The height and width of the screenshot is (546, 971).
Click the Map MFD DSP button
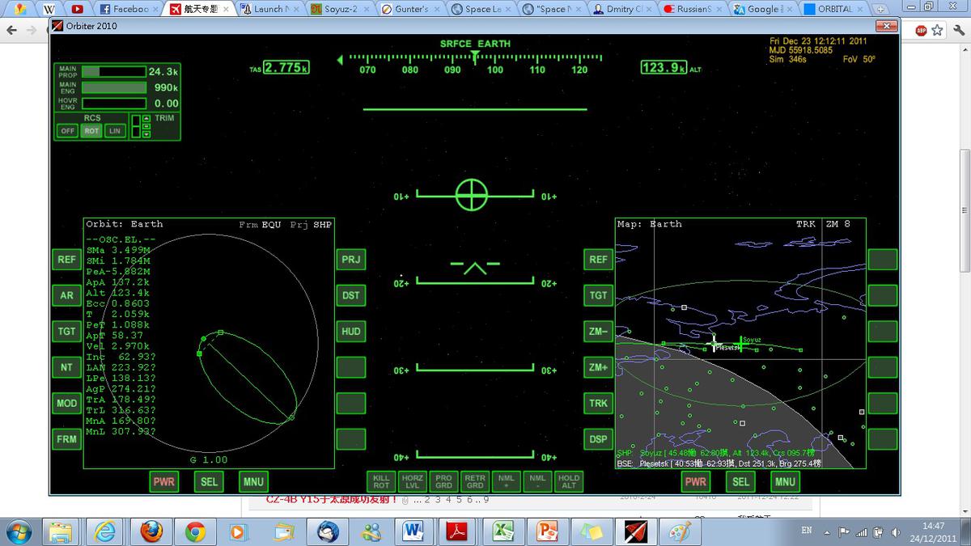tap(598, 439)
